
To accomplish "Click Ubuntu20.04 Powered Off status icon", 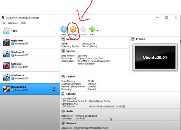I will 13,90.
